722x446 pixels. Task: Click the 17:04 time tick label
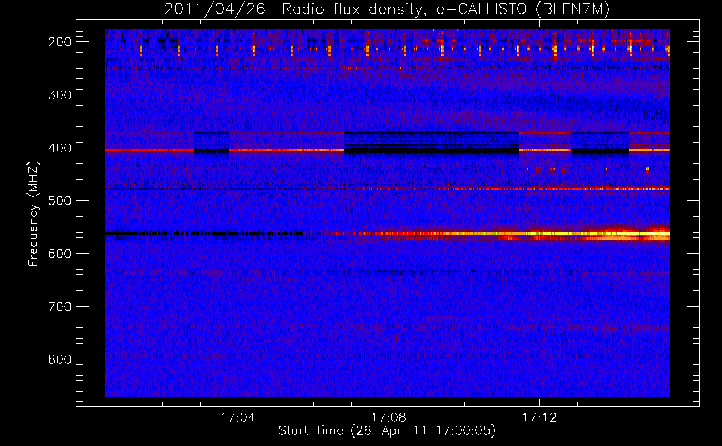point(238,418)
